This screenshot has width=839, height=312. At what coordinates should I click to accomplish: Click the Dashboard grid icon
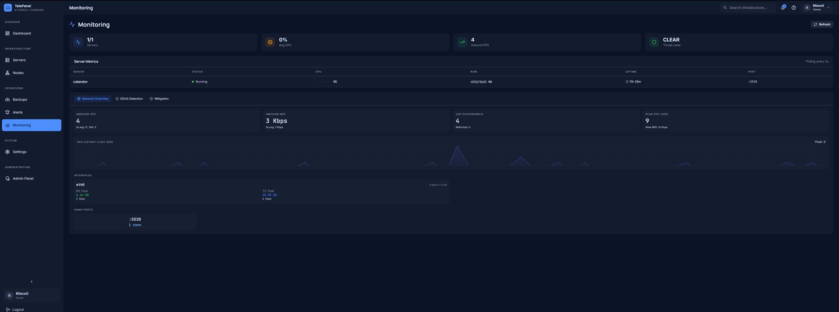tap(7, 33)
